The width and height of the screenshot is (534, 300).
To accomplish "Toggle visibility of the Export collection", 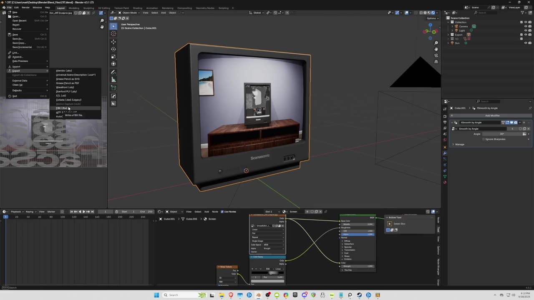I will coord(526,35).
